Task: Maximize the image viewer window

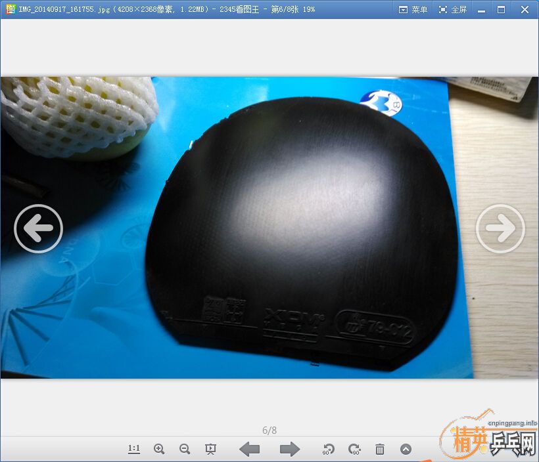Action: click(502, 9)
